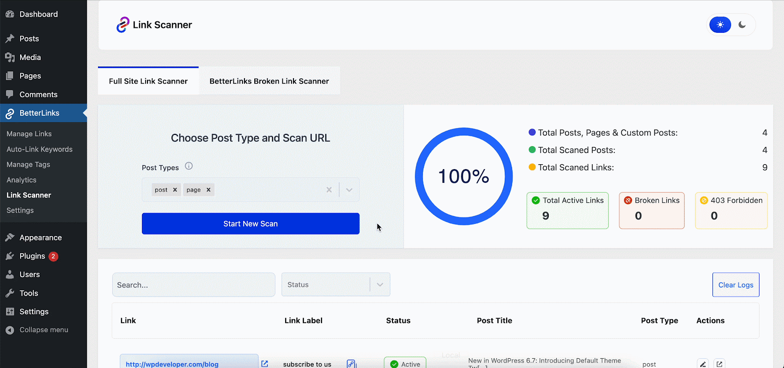Image resolution: width=784 pixels, height=368 pixels.
Task: Click the Appearance brush icon
Action: tap(10, 238)
